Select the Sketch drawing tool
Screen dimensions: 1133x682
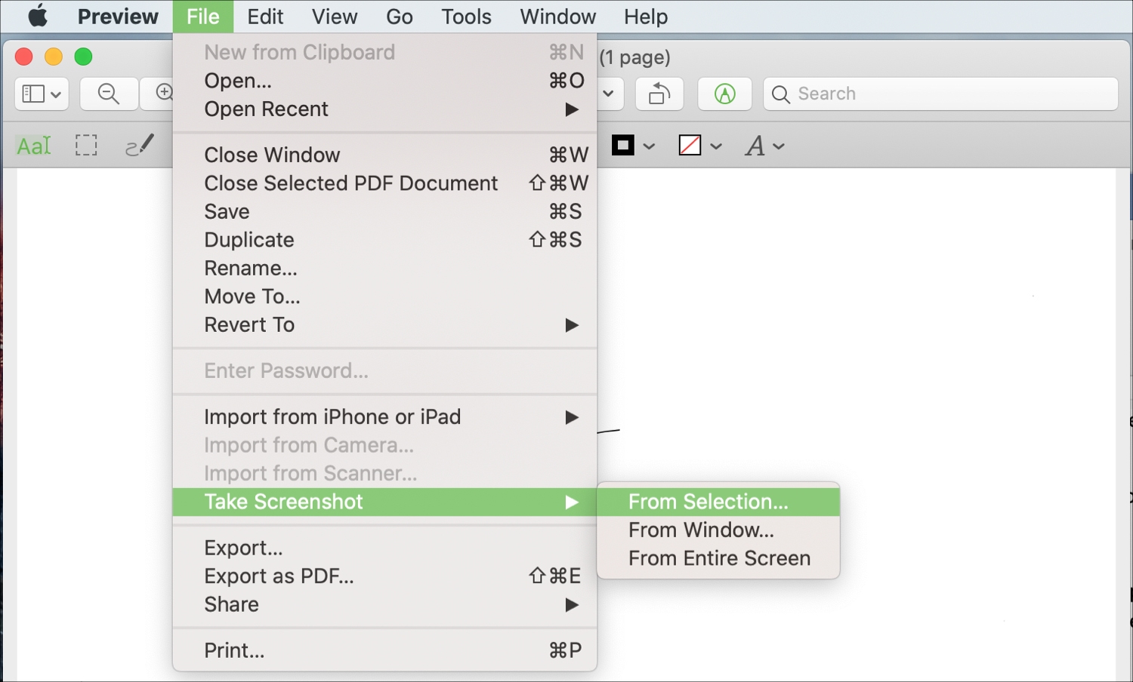pos(140,145)
